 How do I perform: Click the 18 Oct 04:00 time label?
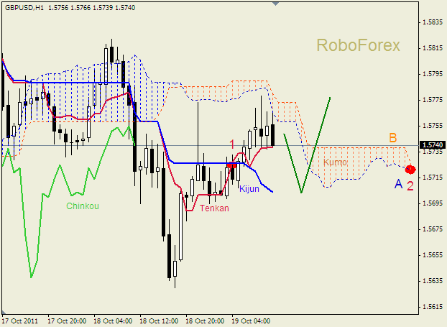click(113, 321)
